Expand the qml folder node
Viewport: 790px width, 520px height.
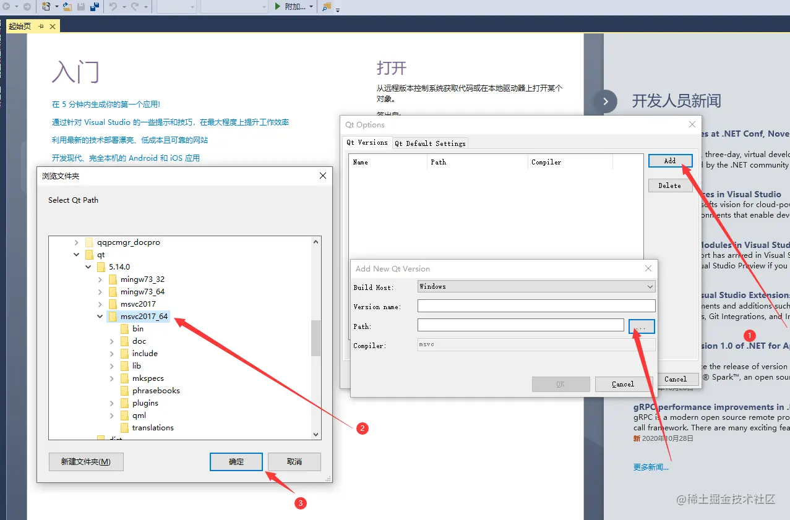(x=112, y=416)
